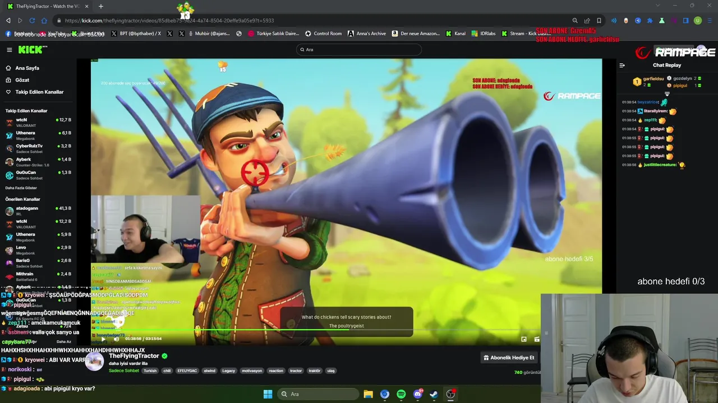The image size is (718, 403).
Task: Open Ayberk channel in followed list
Action: click(x=38, y=162)
